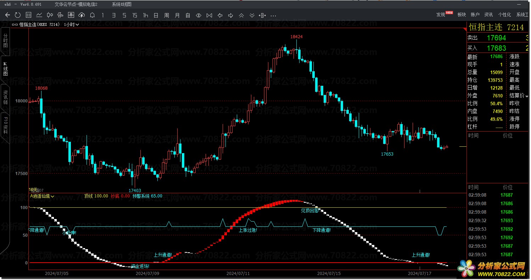The width and height of the screenshot is (531, 280).
Task: Click the split-window layout icon
Action: 263,15
